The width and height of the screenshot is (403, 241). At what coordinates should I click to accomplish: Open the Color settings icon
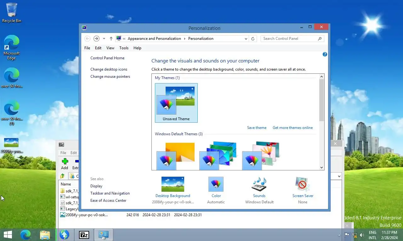pyautogui.click(x=216, y=184)
